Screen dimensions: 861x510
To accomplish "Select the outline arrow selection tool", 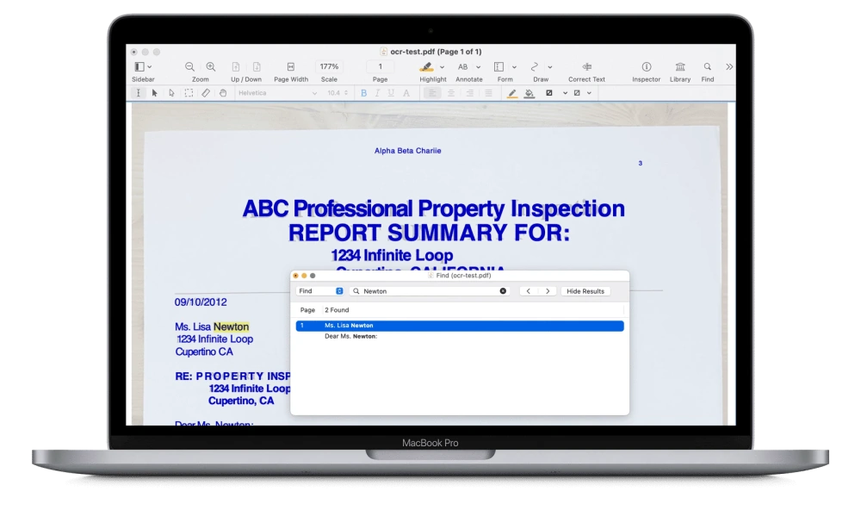I will coord(171,93).
